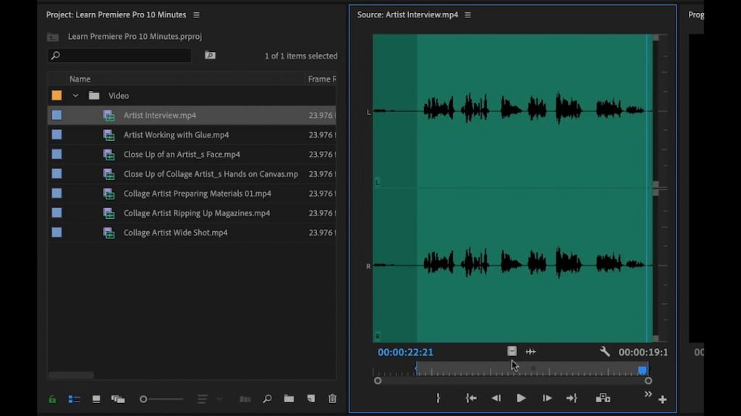This screenshot has height=416, width=741.
Task: Click the Project panel search field
Action: point(119,55)
